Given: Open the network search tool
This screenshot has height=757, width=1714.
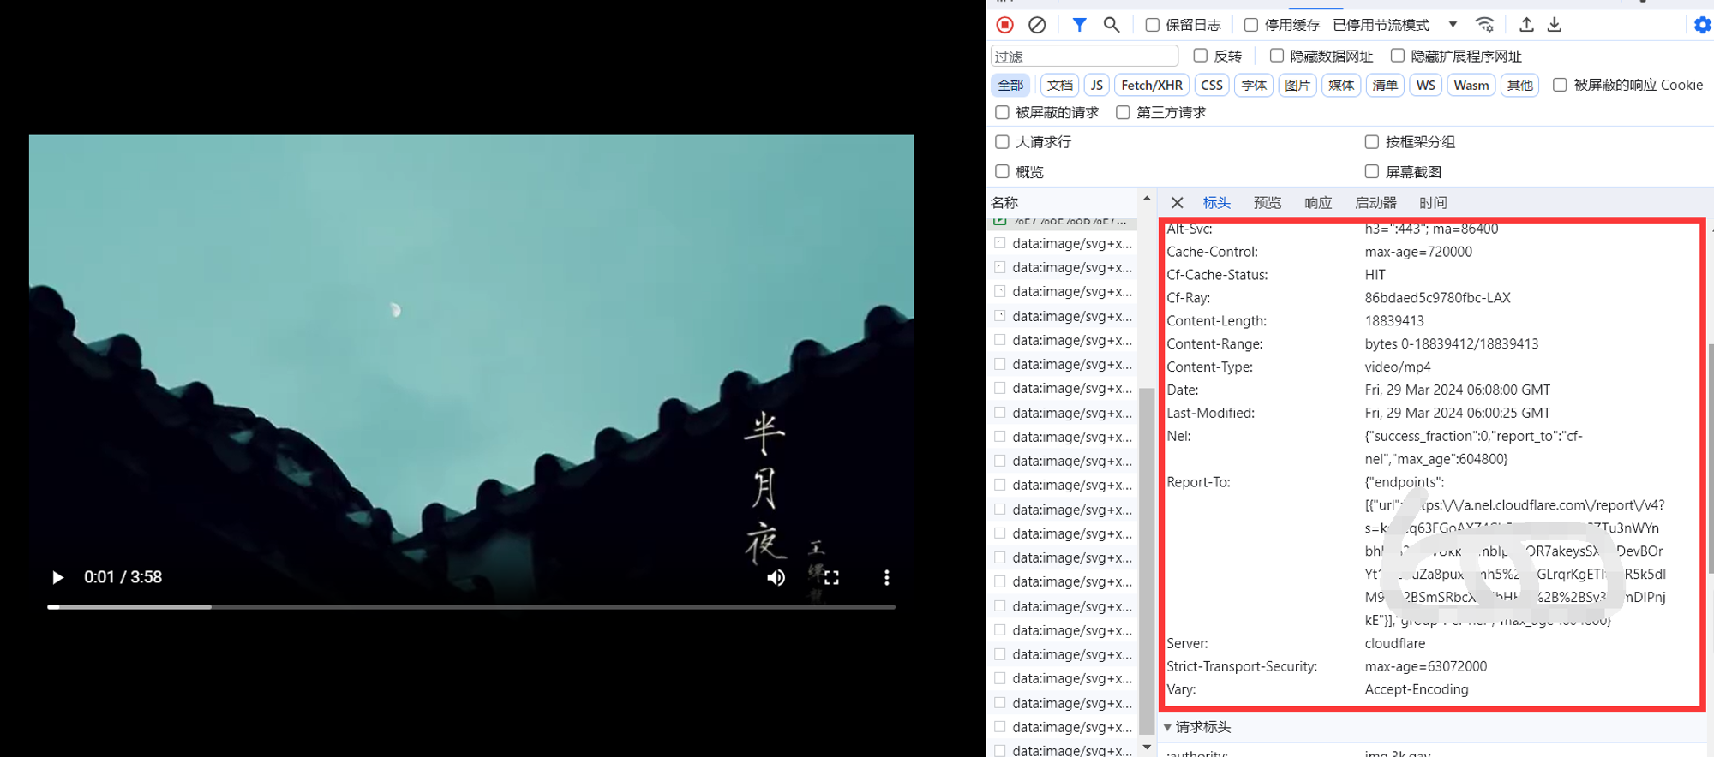Looking at the screenshot, I should [1112, 25].
